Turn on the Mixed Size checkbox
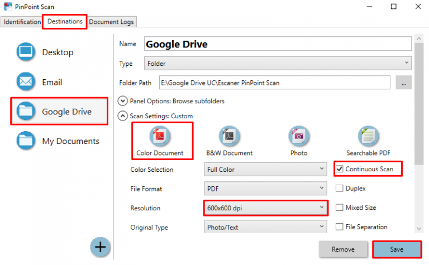Screen dimensions: 429x265 point(340,208)
